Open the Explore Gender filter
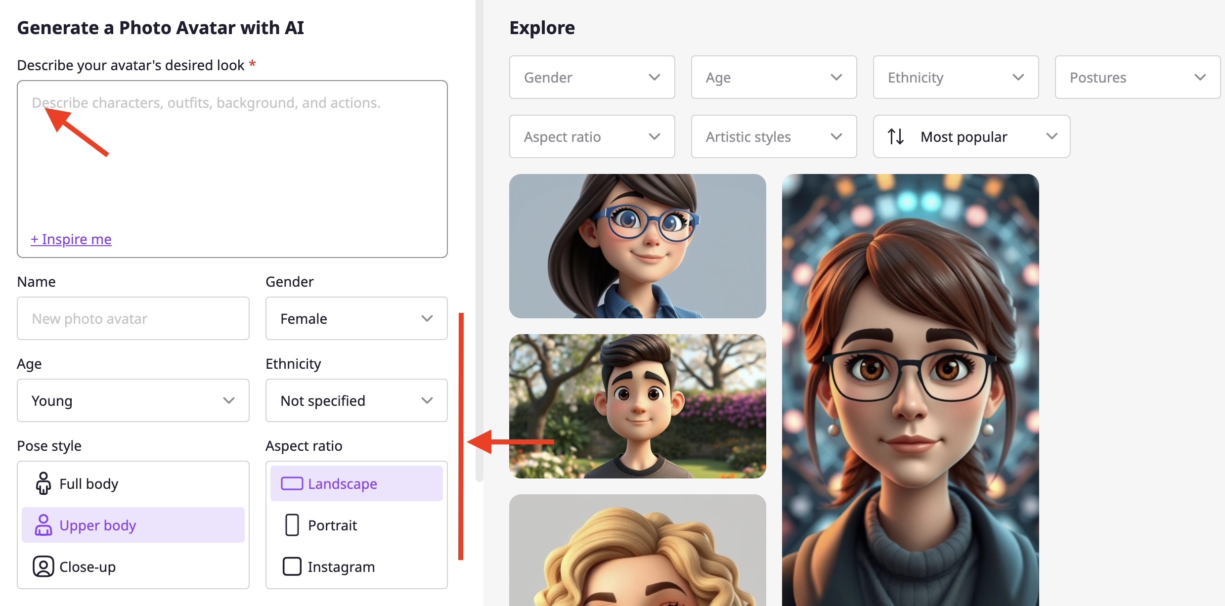The height and width of the screenshot is (606, 1225). coord(592,78)
